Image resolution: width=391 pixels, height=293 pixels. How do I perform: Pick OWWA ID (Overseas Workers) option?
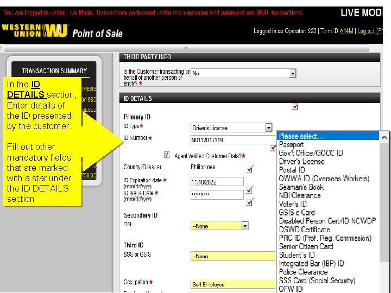[324, 179]
